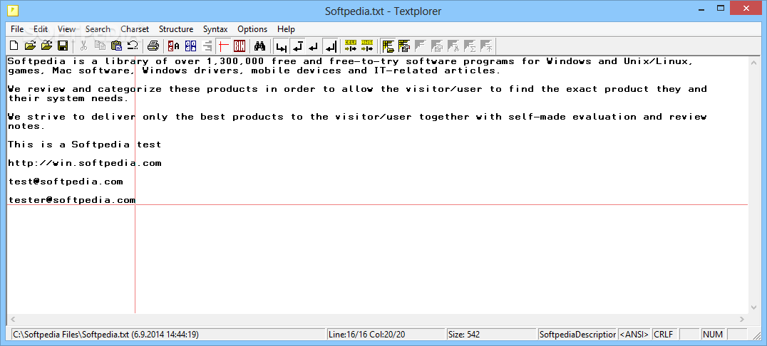This screenshot has width=767, height=346.
Task: Click the first open folder icon
Action: 31,46
